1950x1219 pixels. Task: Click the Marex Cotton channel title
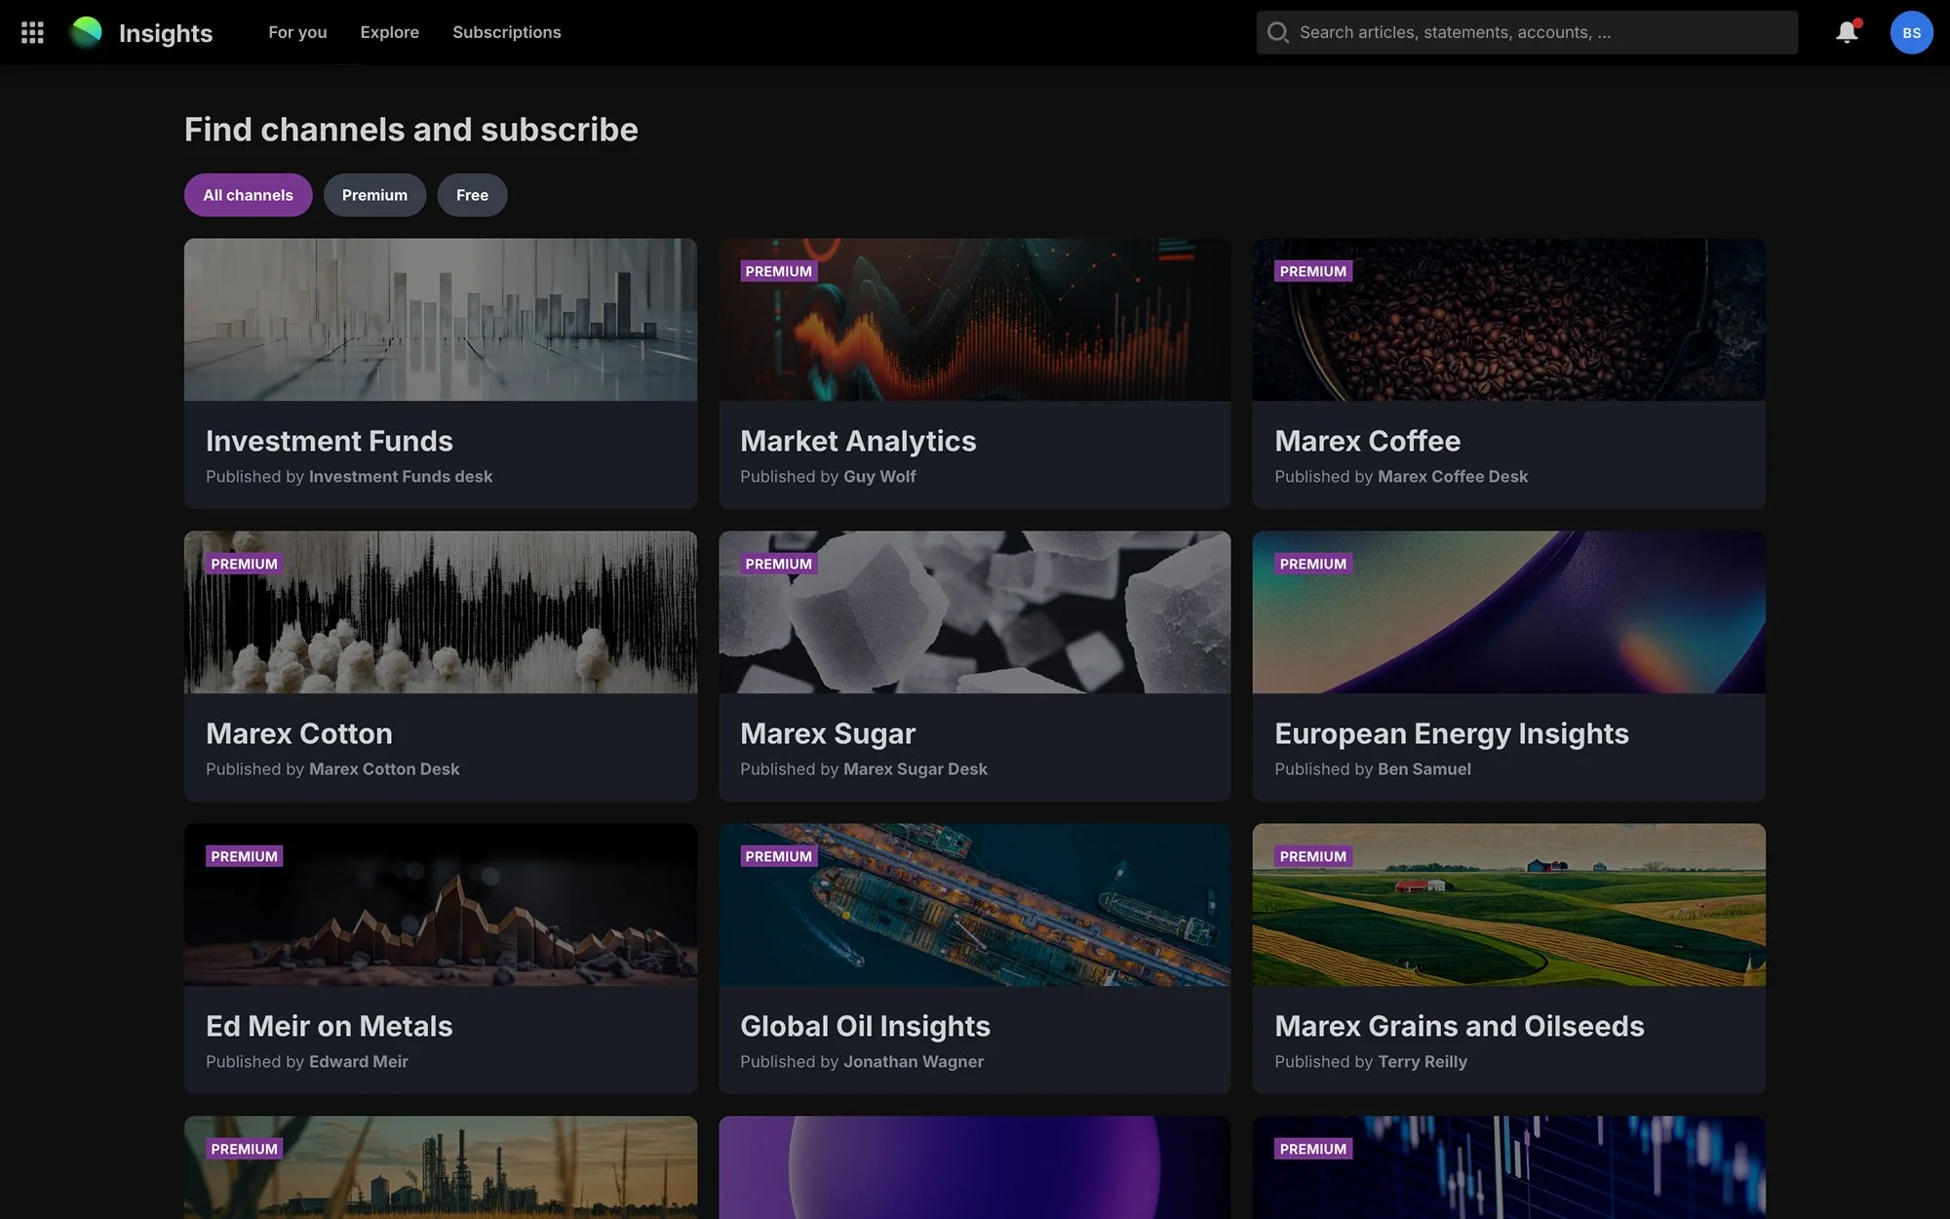point(299,733)
